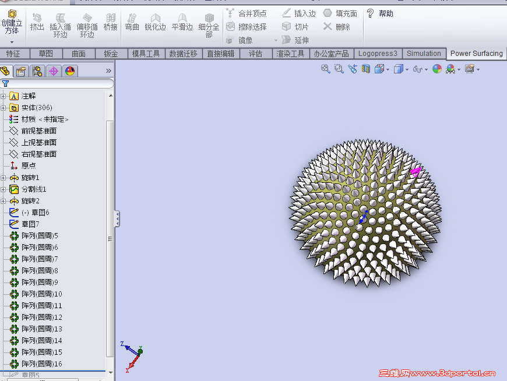507x381 pixels.
Task: Click the 插入边 insert edge tool
Action: coord(298,13)
